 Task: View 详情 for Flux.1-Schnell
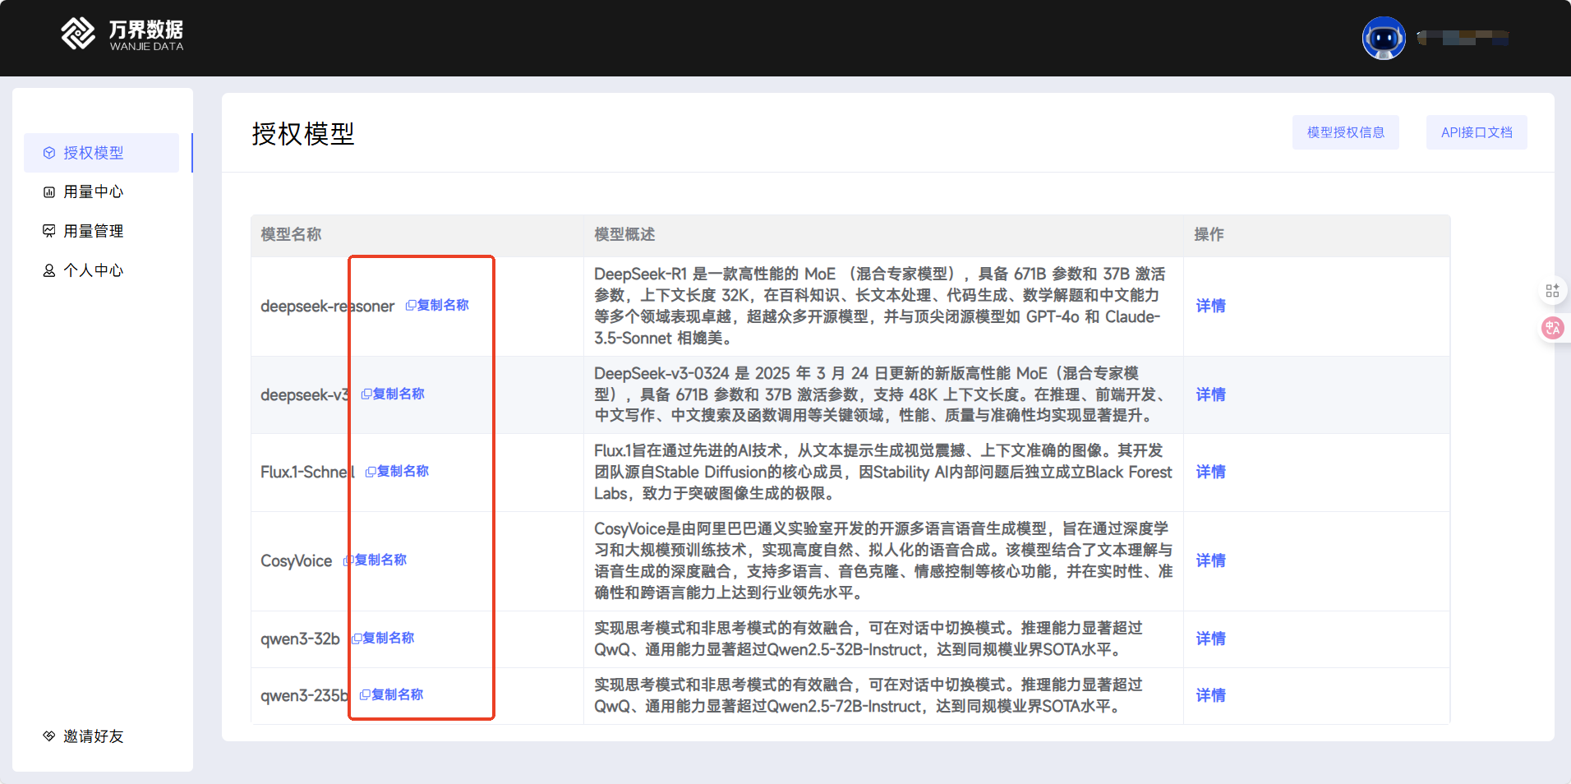pyautogui.click(x=1210, y=472)
